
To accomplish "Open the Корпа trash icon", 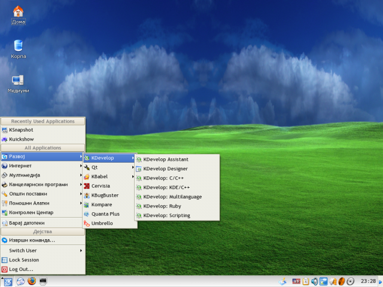I will pyautogui.click(x=19, y=49).
